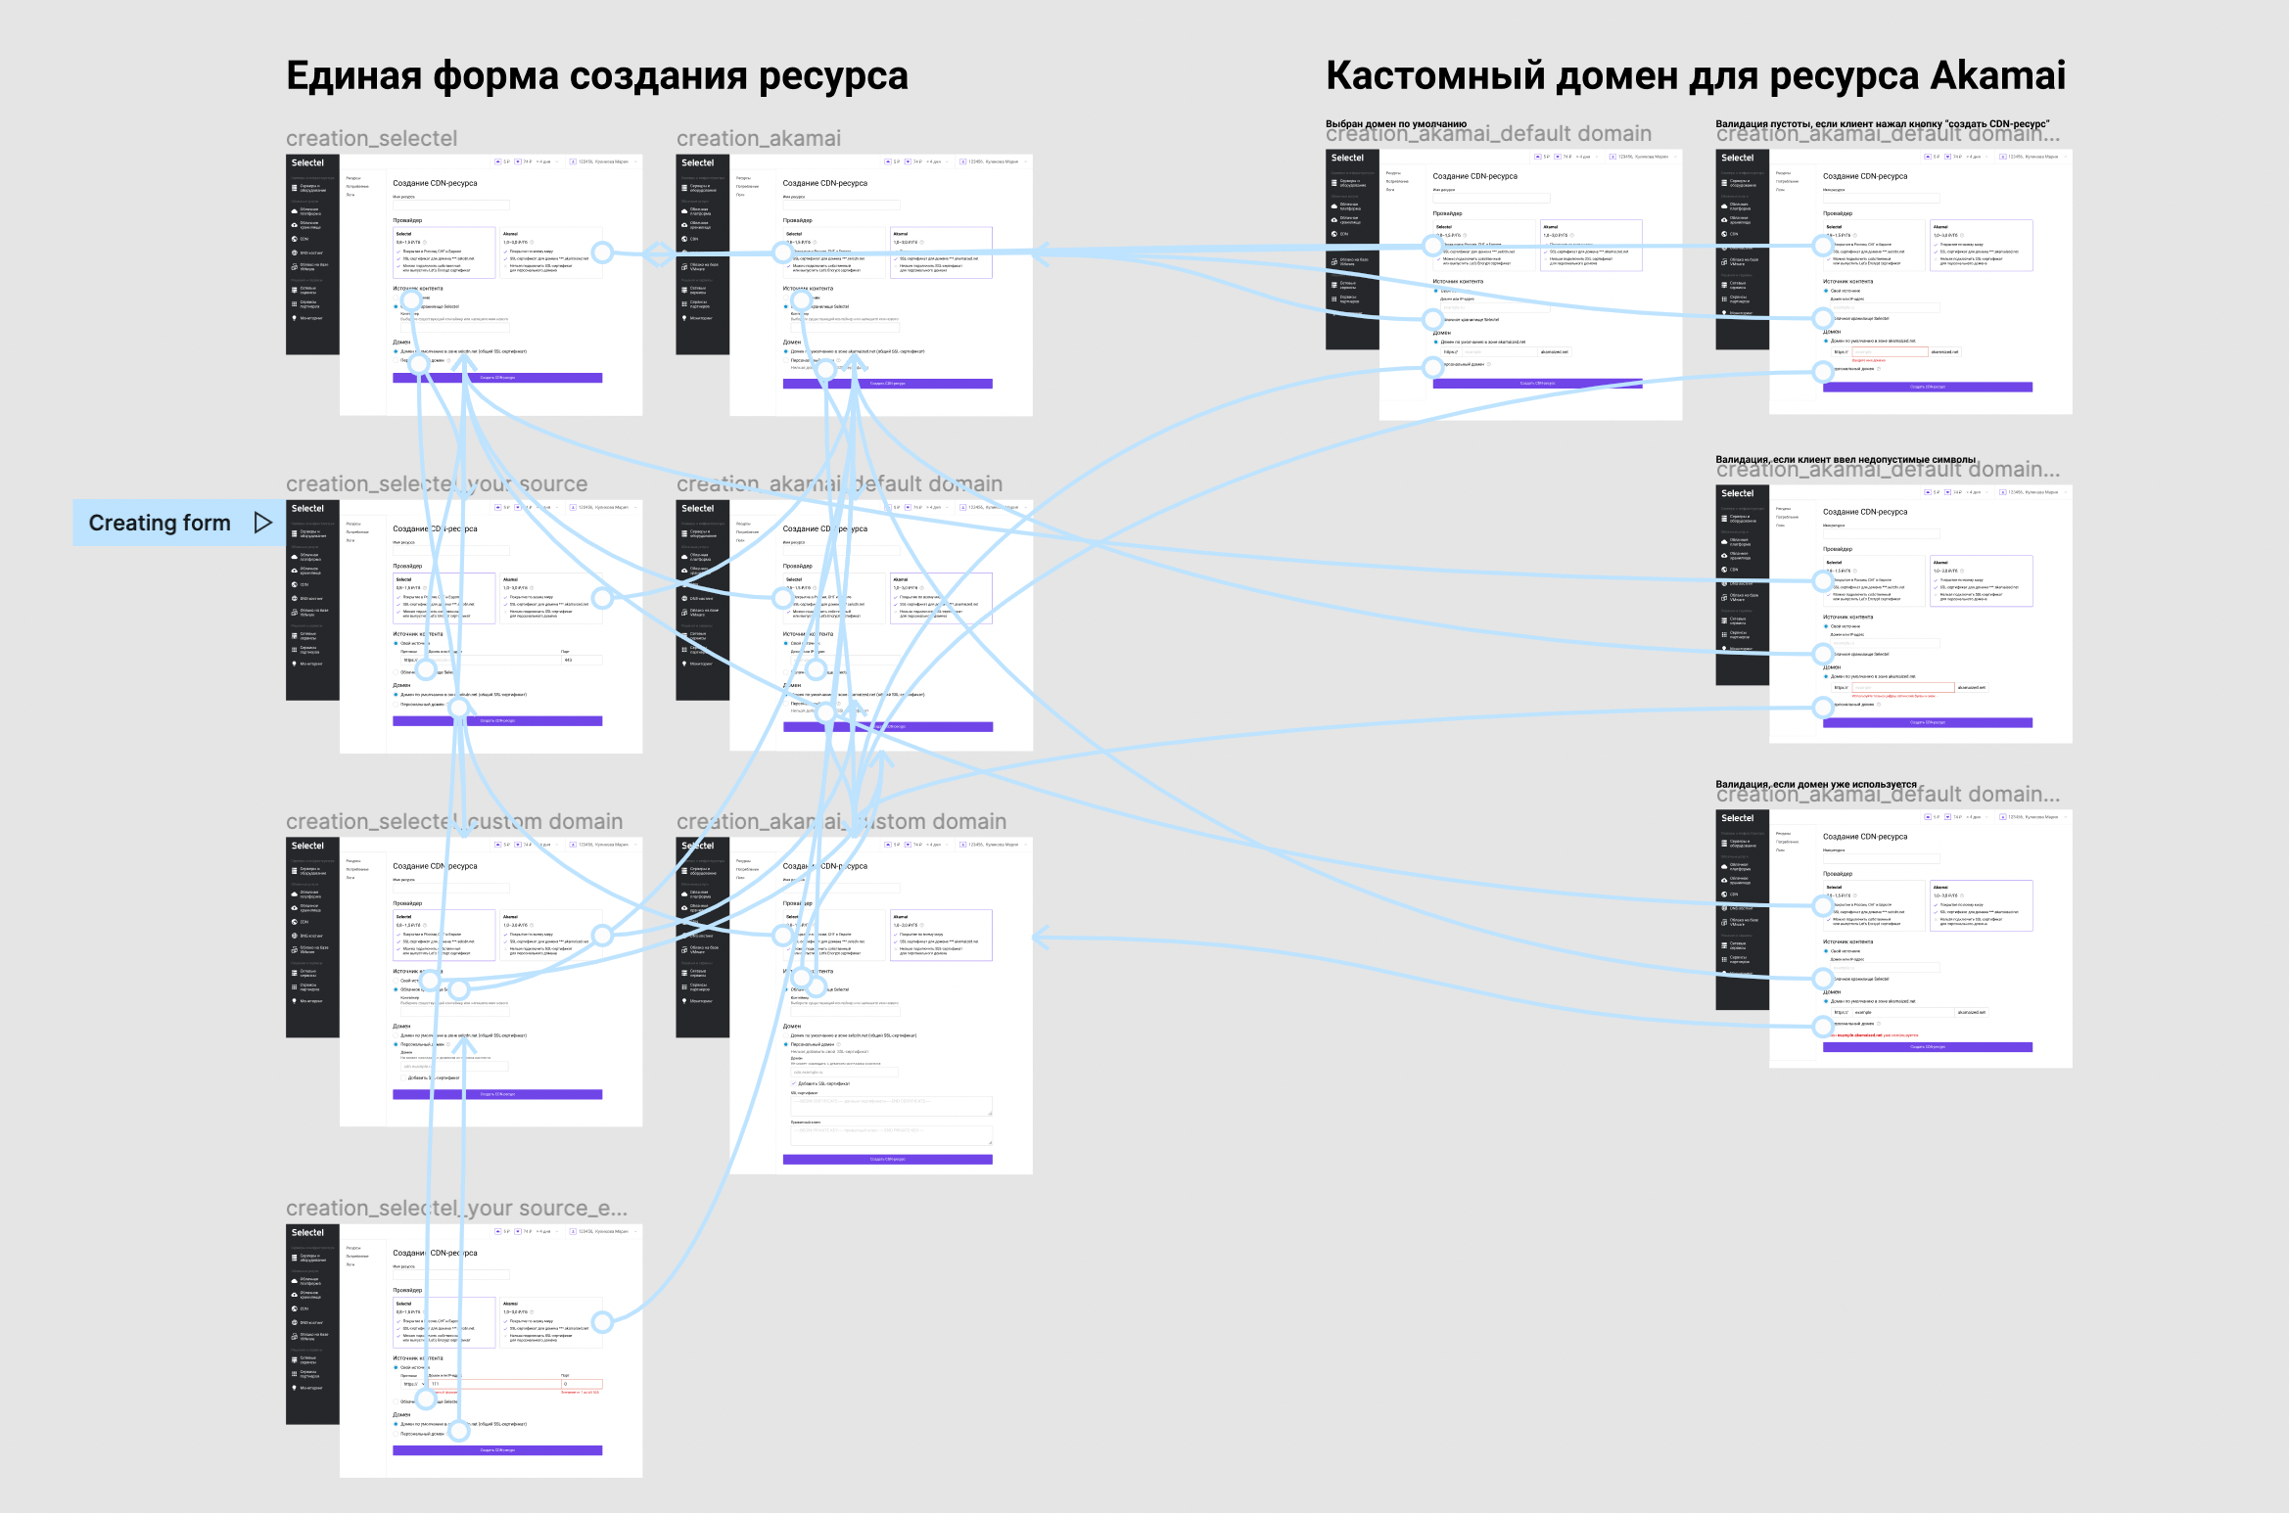Choose Akamai provider card in creation_selectel frame
2289x1513 pixels.
click(550, 252)
